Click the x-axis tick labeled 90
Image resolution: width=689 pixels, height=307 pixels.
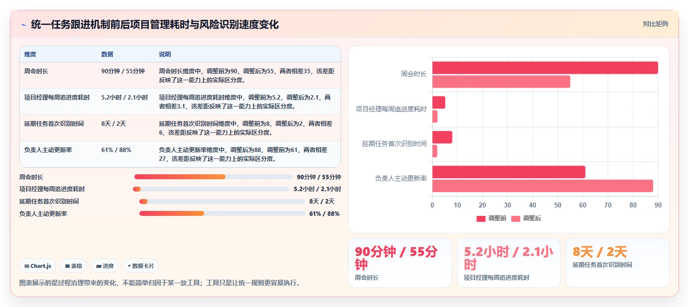click(658, 205)
